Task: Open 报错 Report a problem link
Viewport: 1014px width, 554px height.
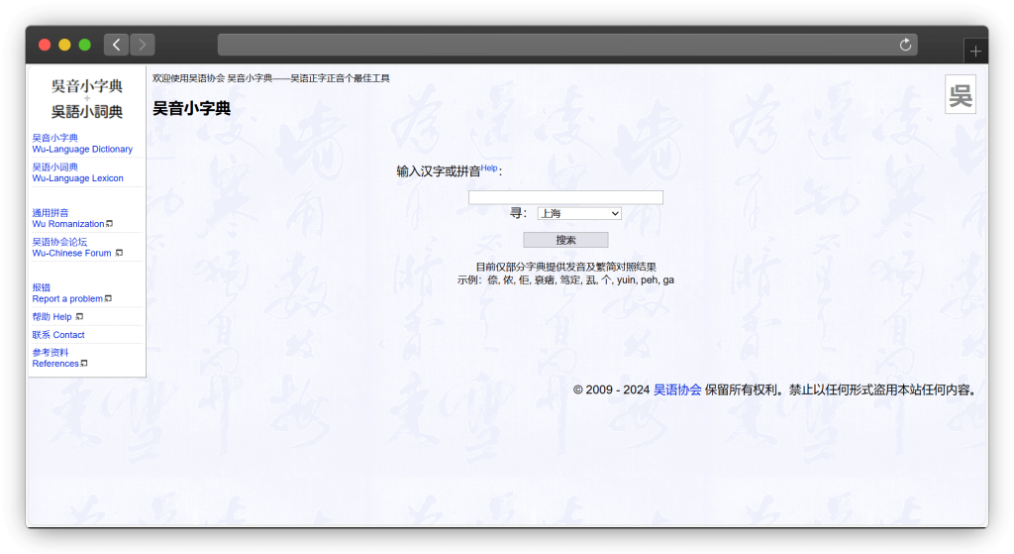Action: pos(67,293)
